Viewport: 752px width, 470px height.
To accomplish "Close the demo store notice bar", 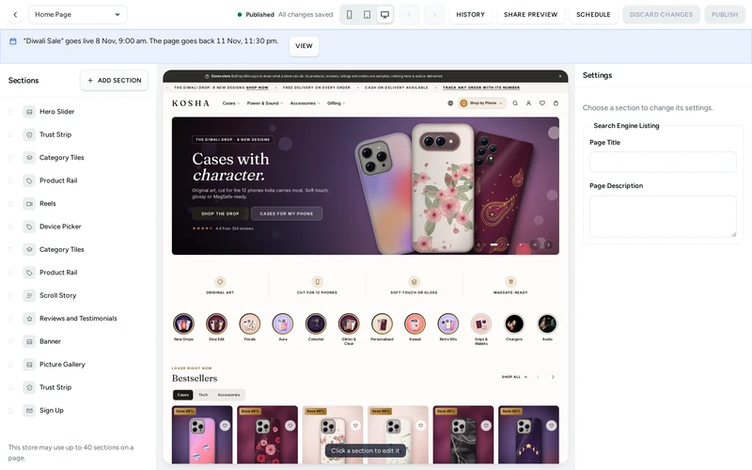I will point(560,76).
